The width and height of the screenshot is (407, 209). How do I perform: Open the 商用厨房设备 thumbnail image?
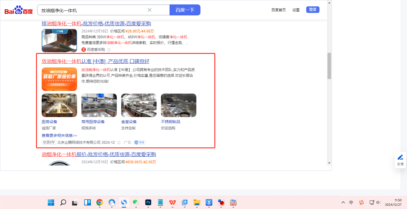(99, 105)
